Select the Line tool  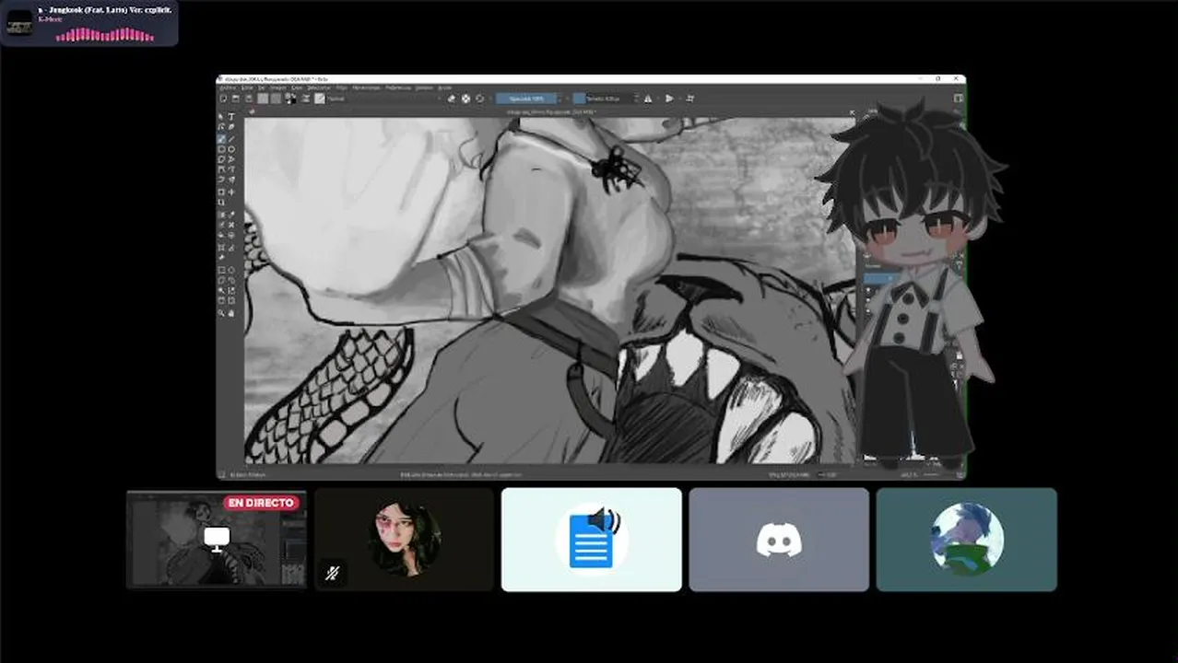coord(231,138)
